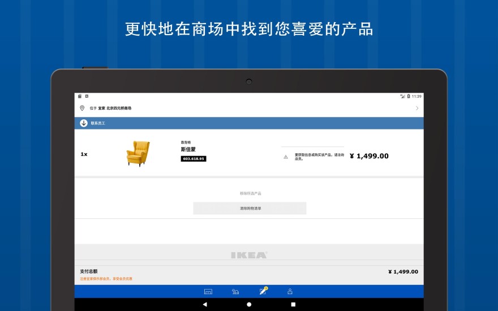Screen dimensions: 498x311
Task: Click the battery icon in status bar
Action: [409, 96]
